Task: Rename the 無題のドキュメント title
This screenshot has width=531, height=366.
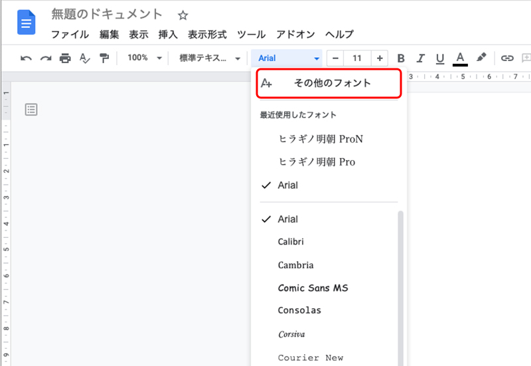Action: tap(107, 14)
